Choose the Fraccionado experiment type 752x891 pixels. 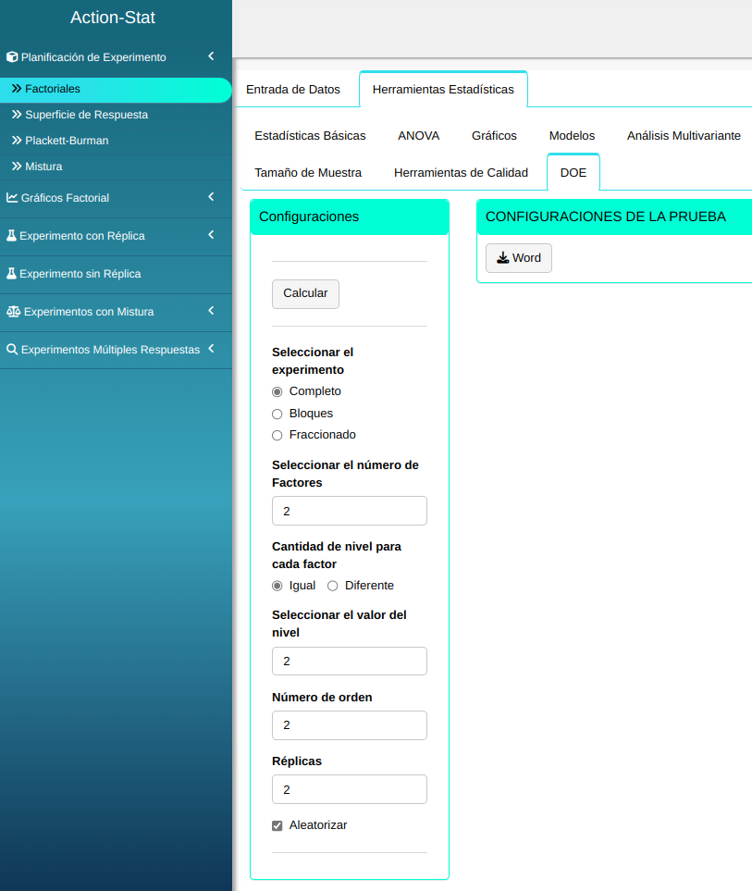[x=277, y=435]
